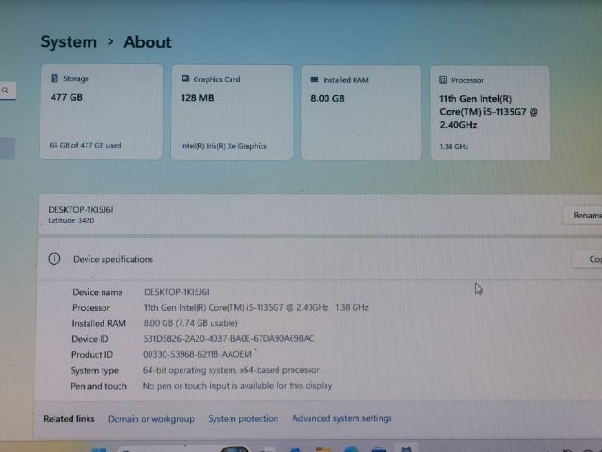Select the Processor value in specifications list
The width and height of the screenshot is (602, 452).
[x=256, y=308]
